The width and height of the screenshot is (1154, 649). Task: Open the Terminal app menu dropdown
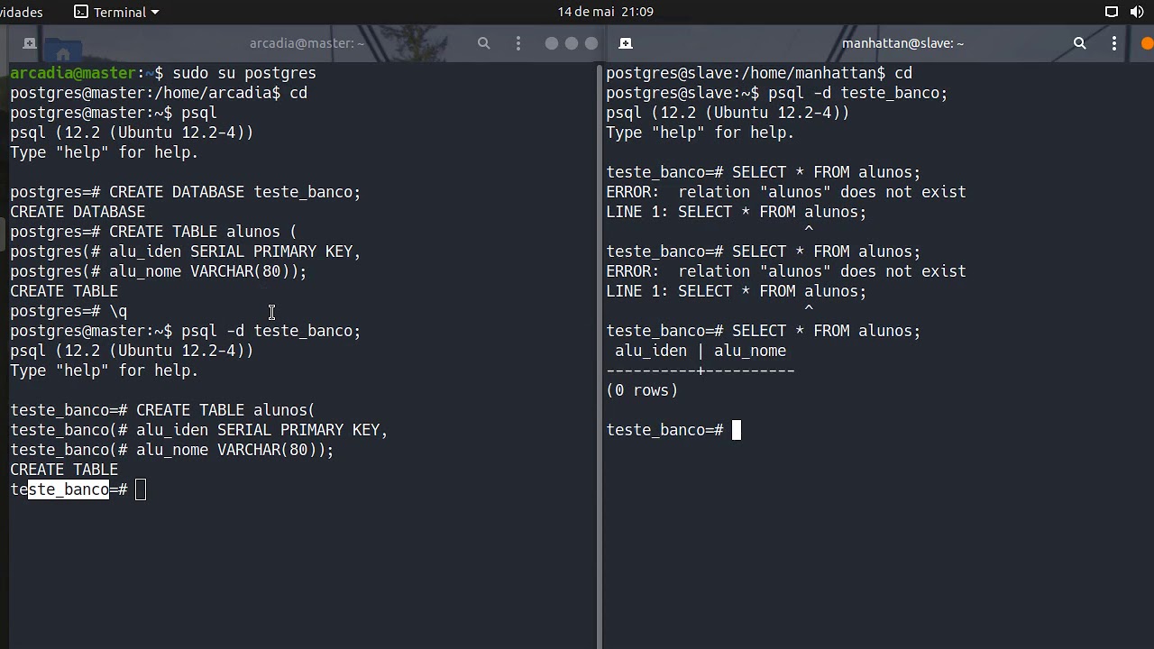click(116, 12)
